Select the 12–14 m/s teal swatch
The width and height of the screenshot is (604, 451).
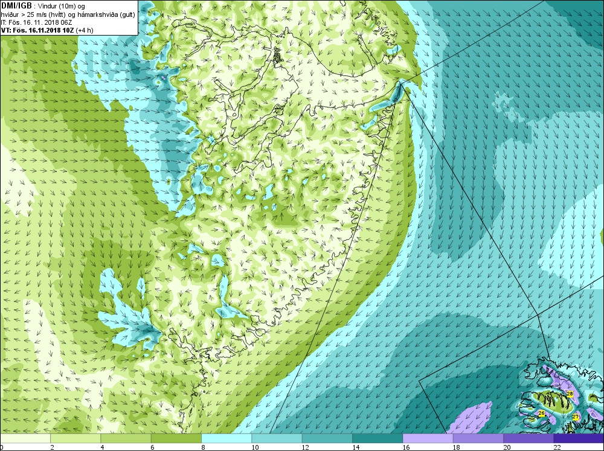pos(327,438)
